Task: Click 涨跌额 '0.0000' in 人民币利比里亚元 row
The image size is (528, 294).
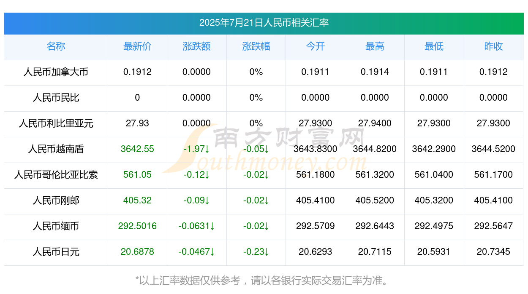Action: tap(197, 123)
